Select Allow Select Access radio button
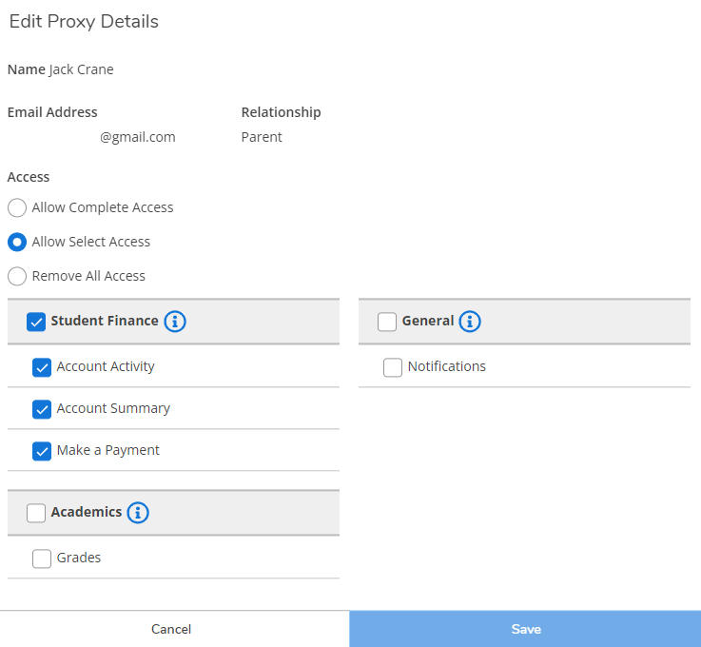 17,242
